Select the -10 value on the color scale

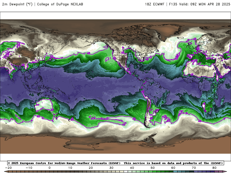(29, 168)
